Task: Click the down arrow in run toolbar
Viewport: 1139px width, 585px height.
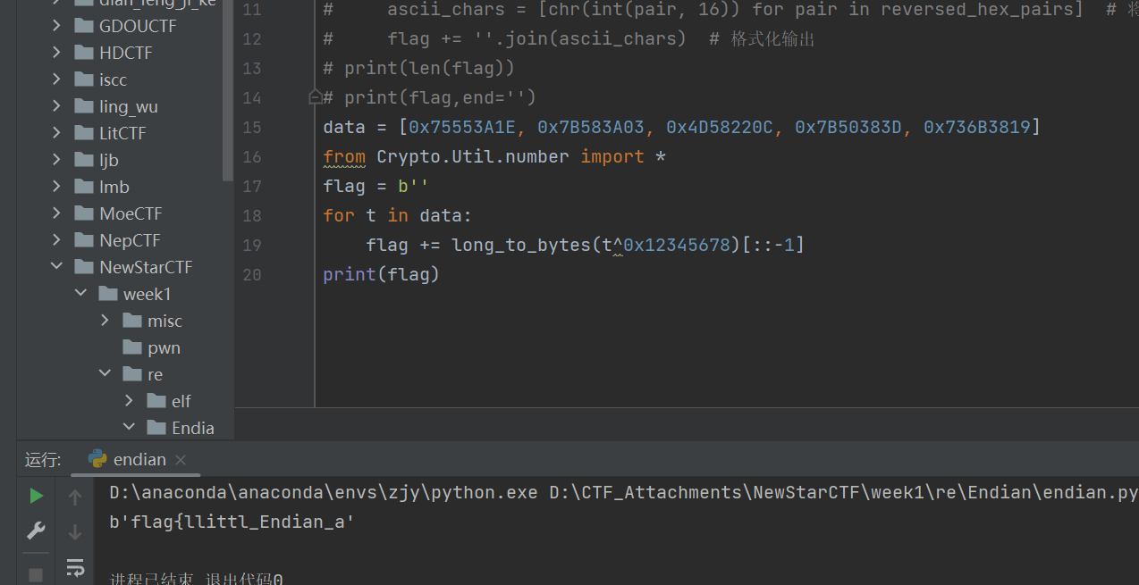Action: (x=75, y=532)
